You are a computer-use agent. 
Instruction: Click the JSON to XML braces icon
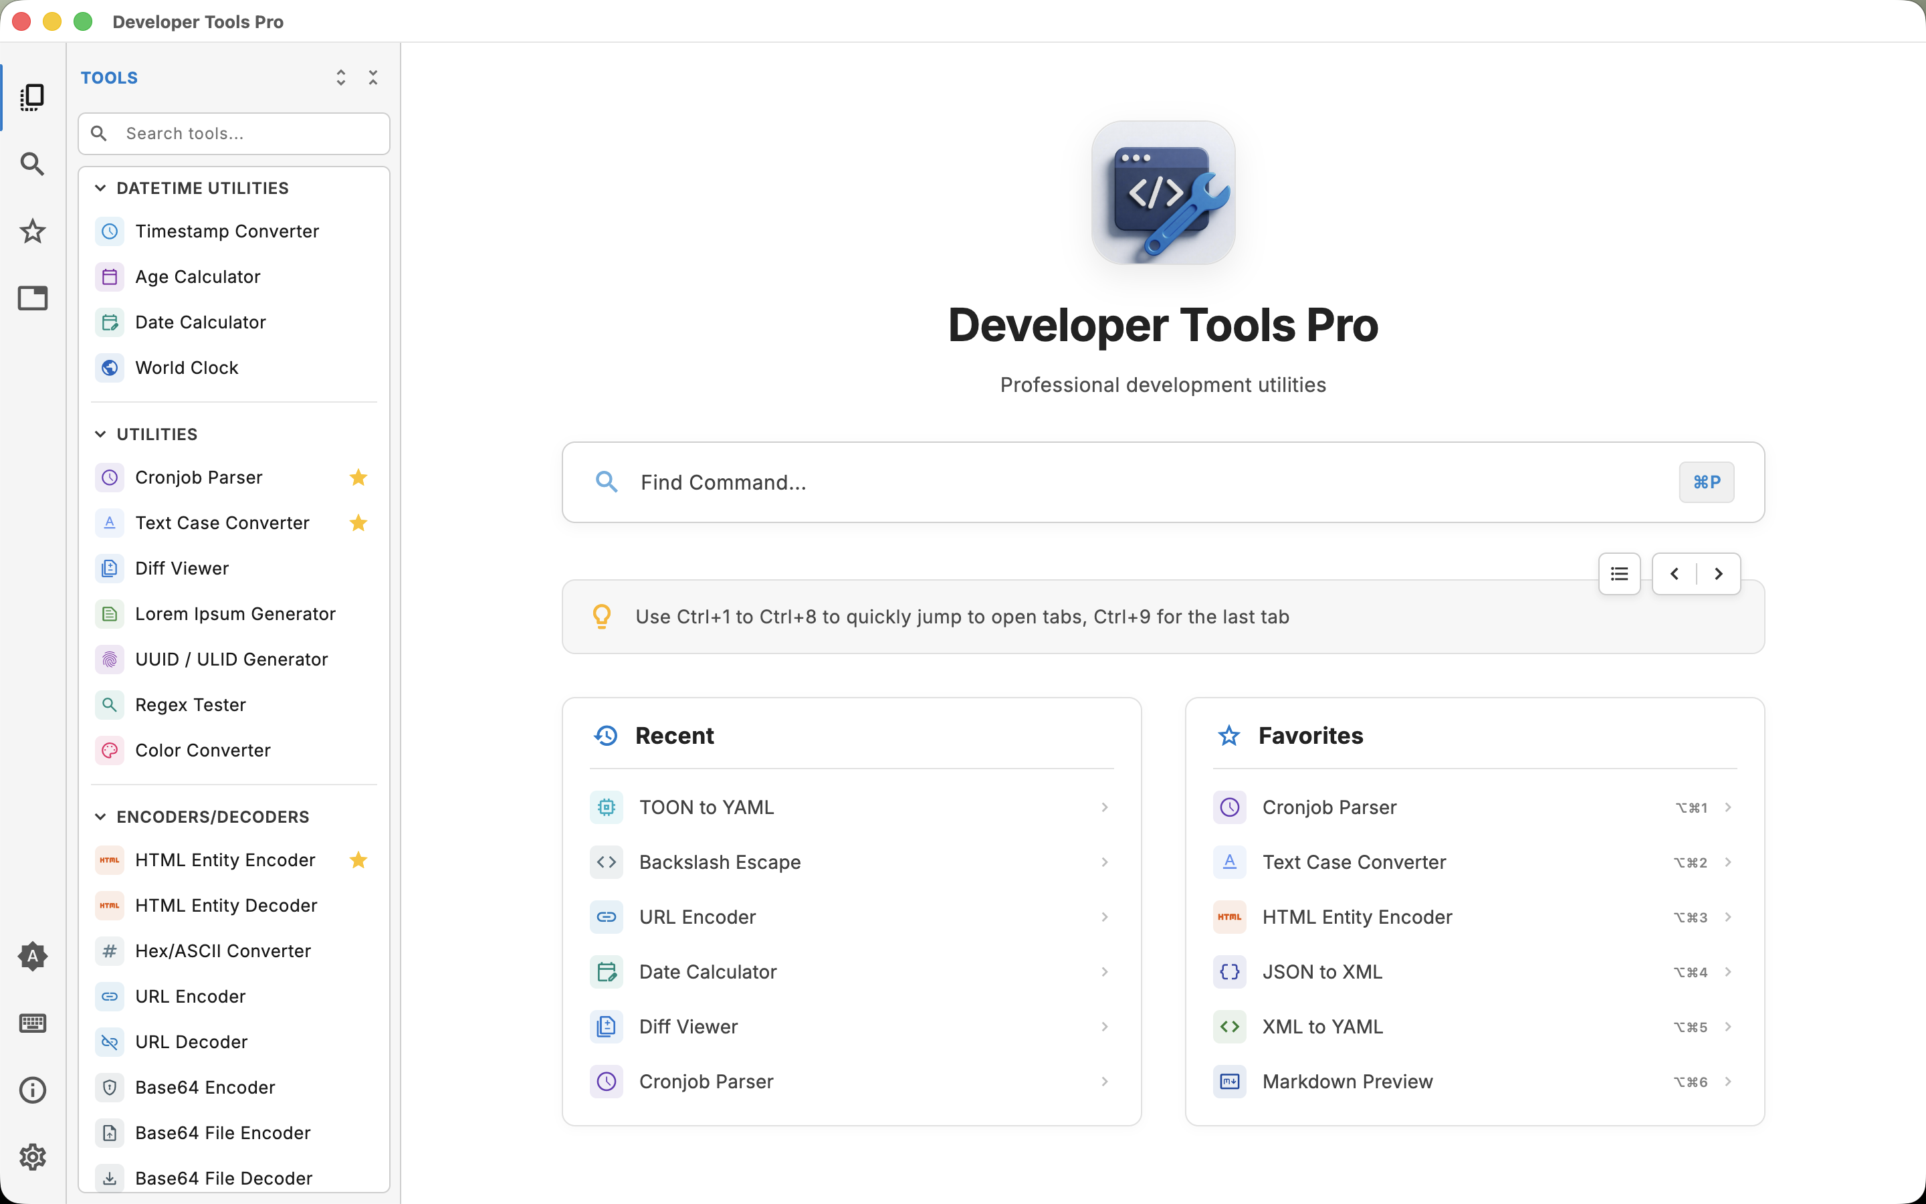click(1230, 971)
